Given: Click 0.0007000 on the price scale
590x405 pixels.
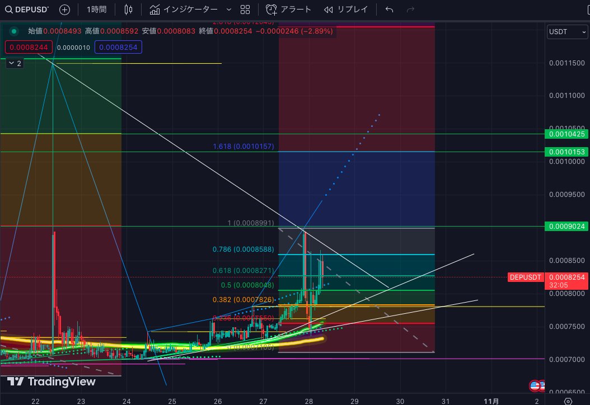Looking at the screenshot, I should pos(566,360).
